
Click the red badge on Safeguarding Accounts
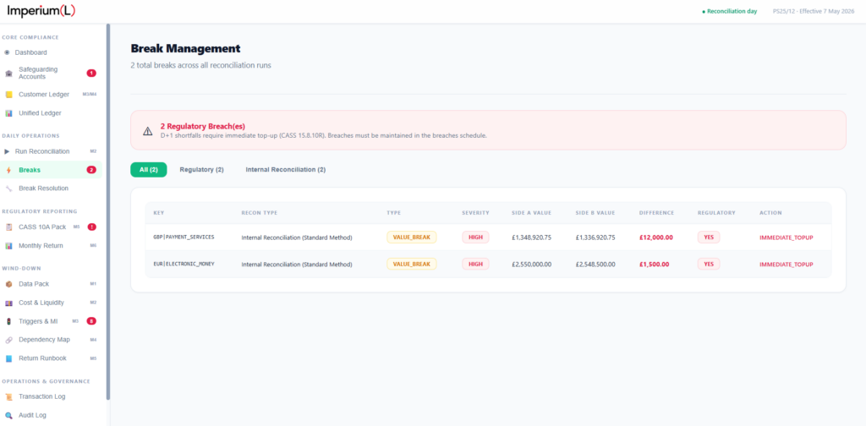pos(91,73)
